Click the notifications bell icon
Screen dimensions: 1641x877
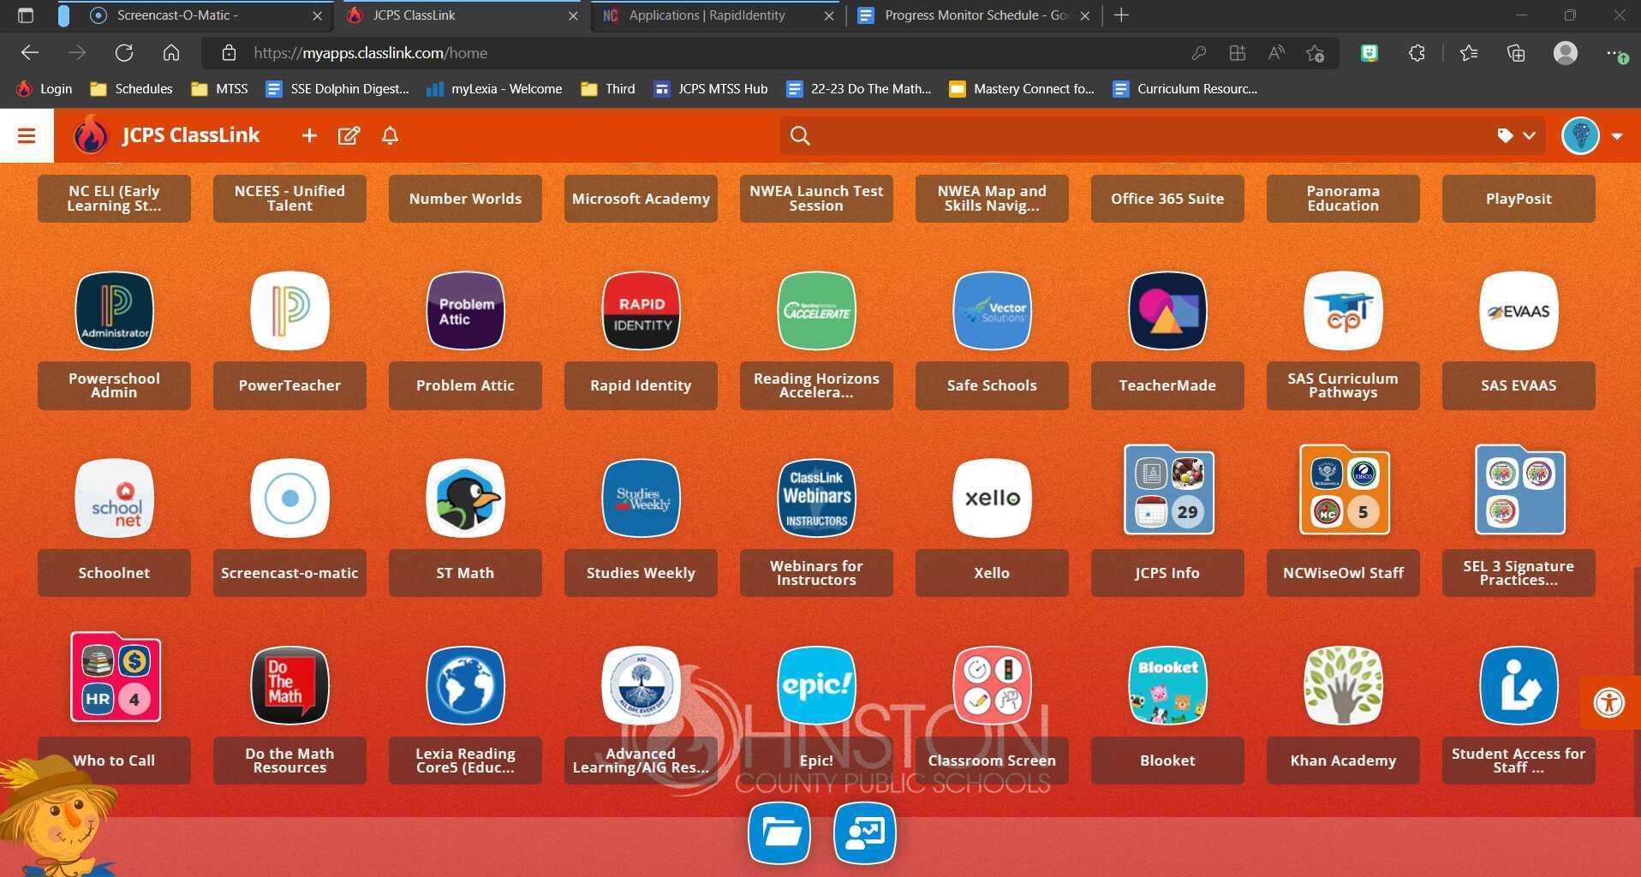[x=390, y=135]
